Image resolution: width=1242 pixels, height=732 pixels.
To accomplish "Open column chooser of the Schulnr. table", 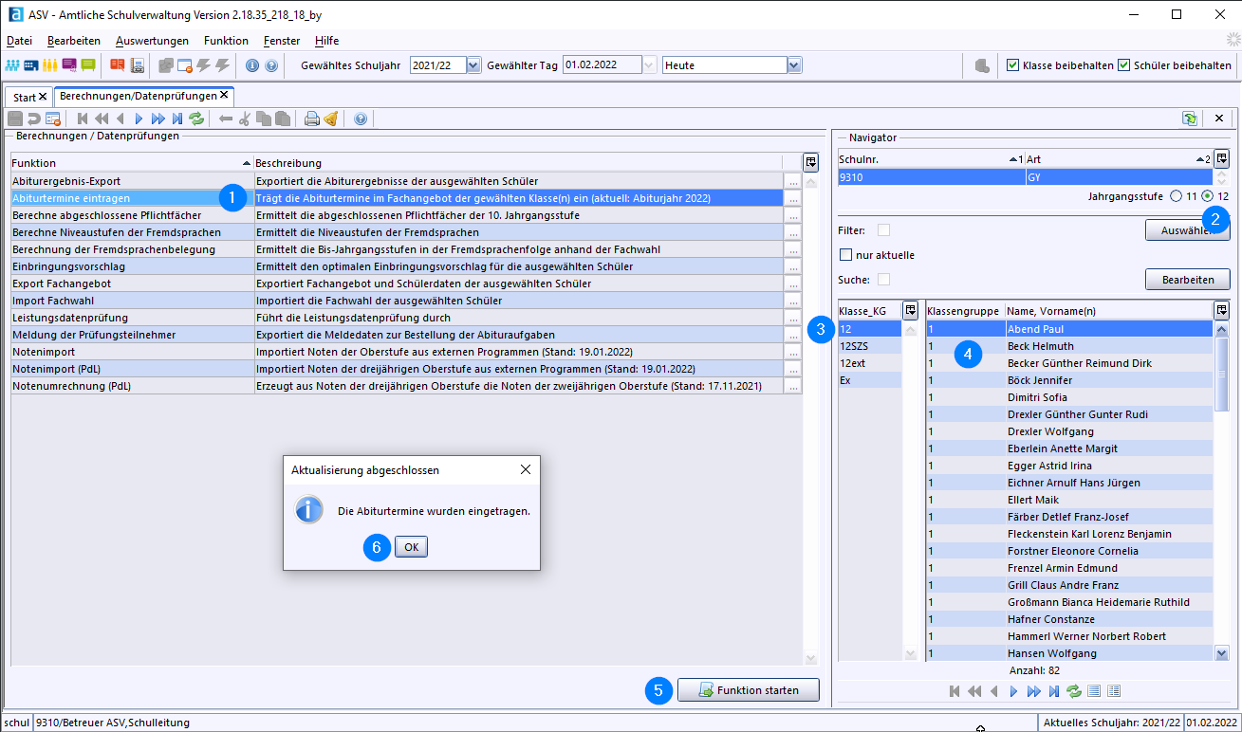I will (x=1222, y=158).
